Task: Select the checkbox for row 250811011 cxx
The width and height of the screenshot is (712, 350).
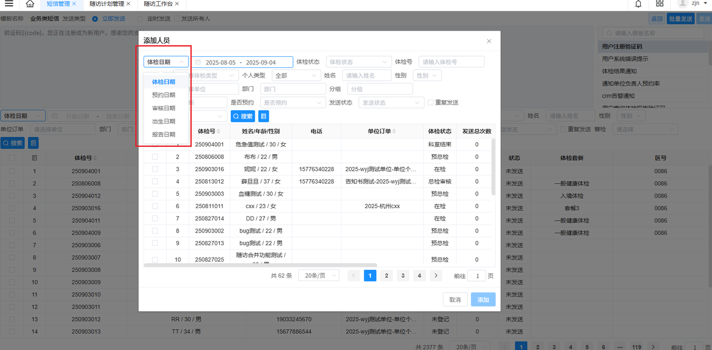Action: (x=155, y=206)
